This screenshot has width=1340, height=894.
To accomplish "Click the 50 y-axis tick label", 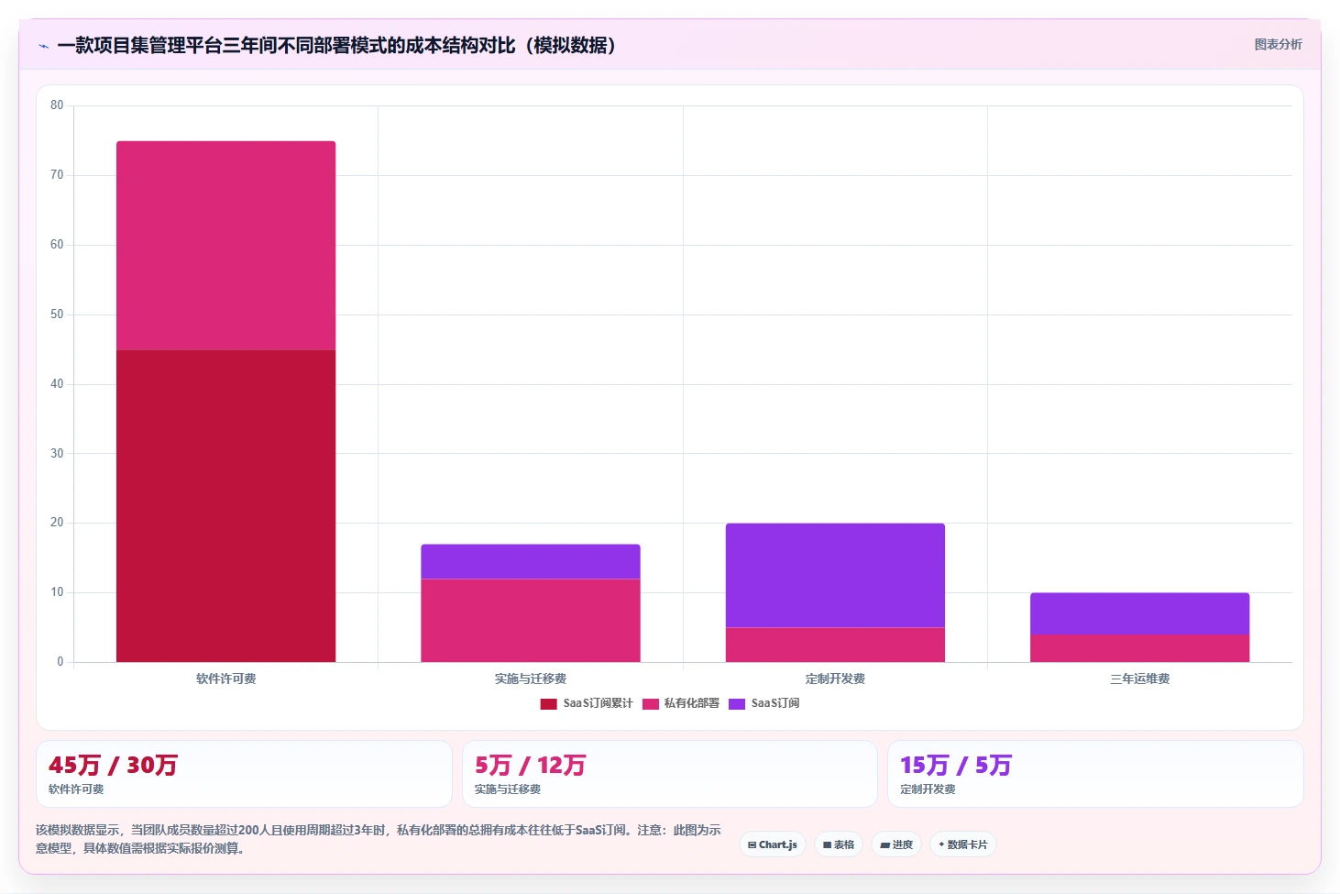I will point(57,315).
